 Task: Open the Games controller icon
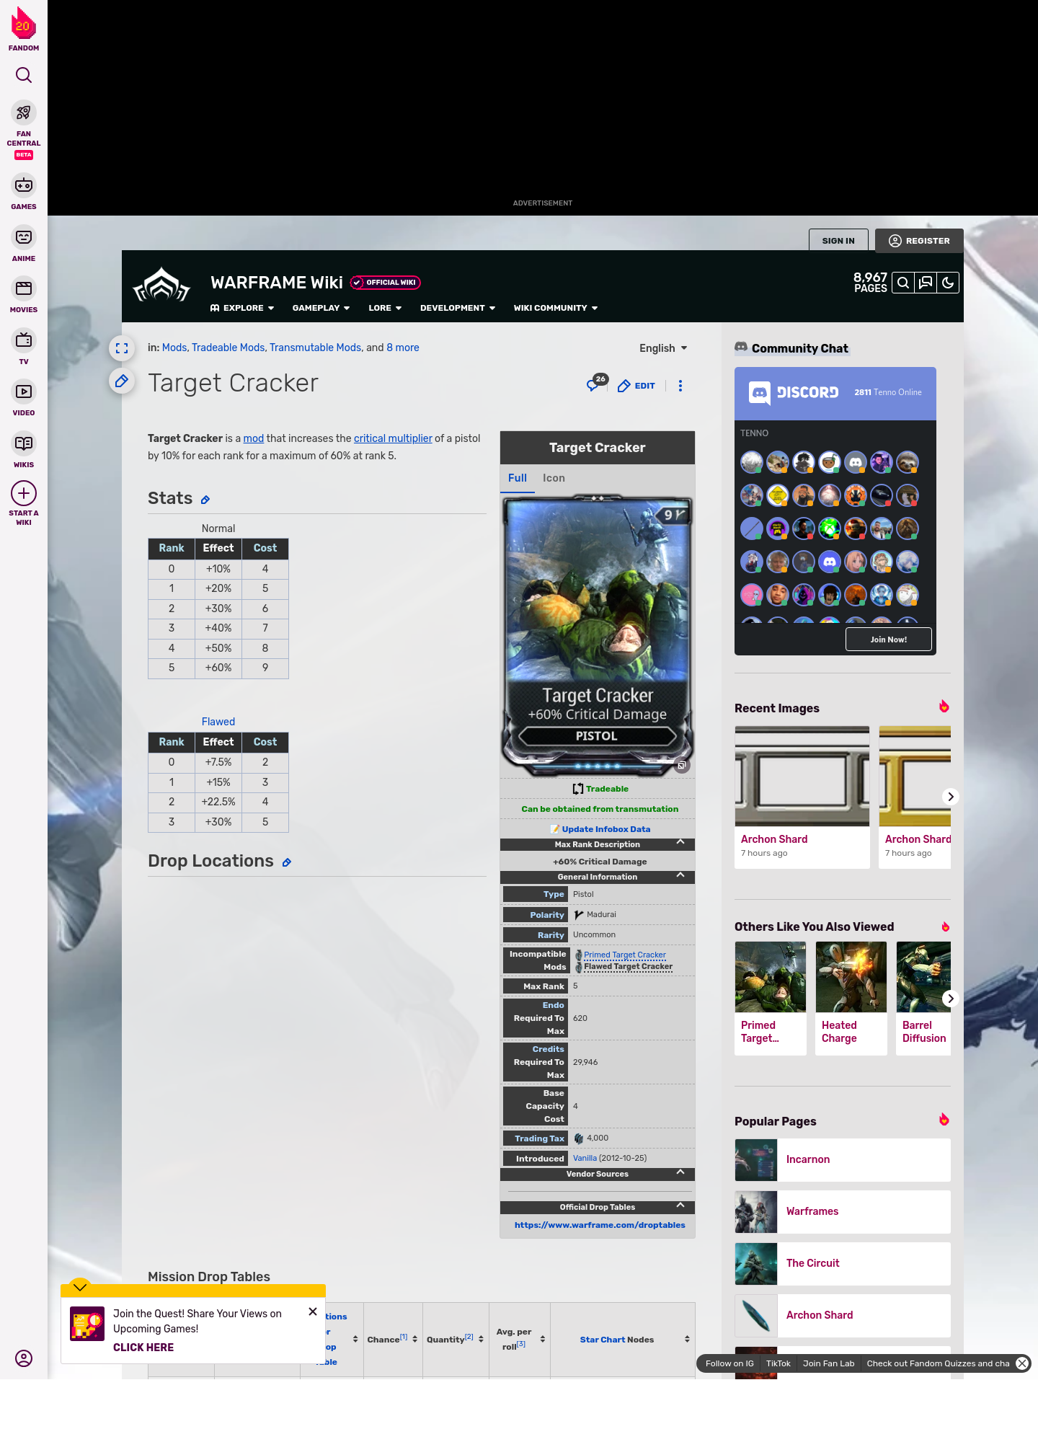pos(24,185)
